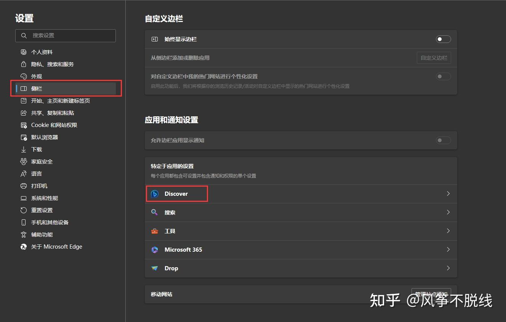
Task: Enable 允许边栏应用显示通知 switch
Action: click(443, 140)
